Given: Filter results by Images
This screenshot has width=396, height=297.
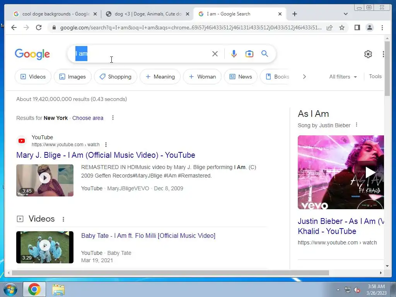Looking at the screenshot, I should point(72,77).
